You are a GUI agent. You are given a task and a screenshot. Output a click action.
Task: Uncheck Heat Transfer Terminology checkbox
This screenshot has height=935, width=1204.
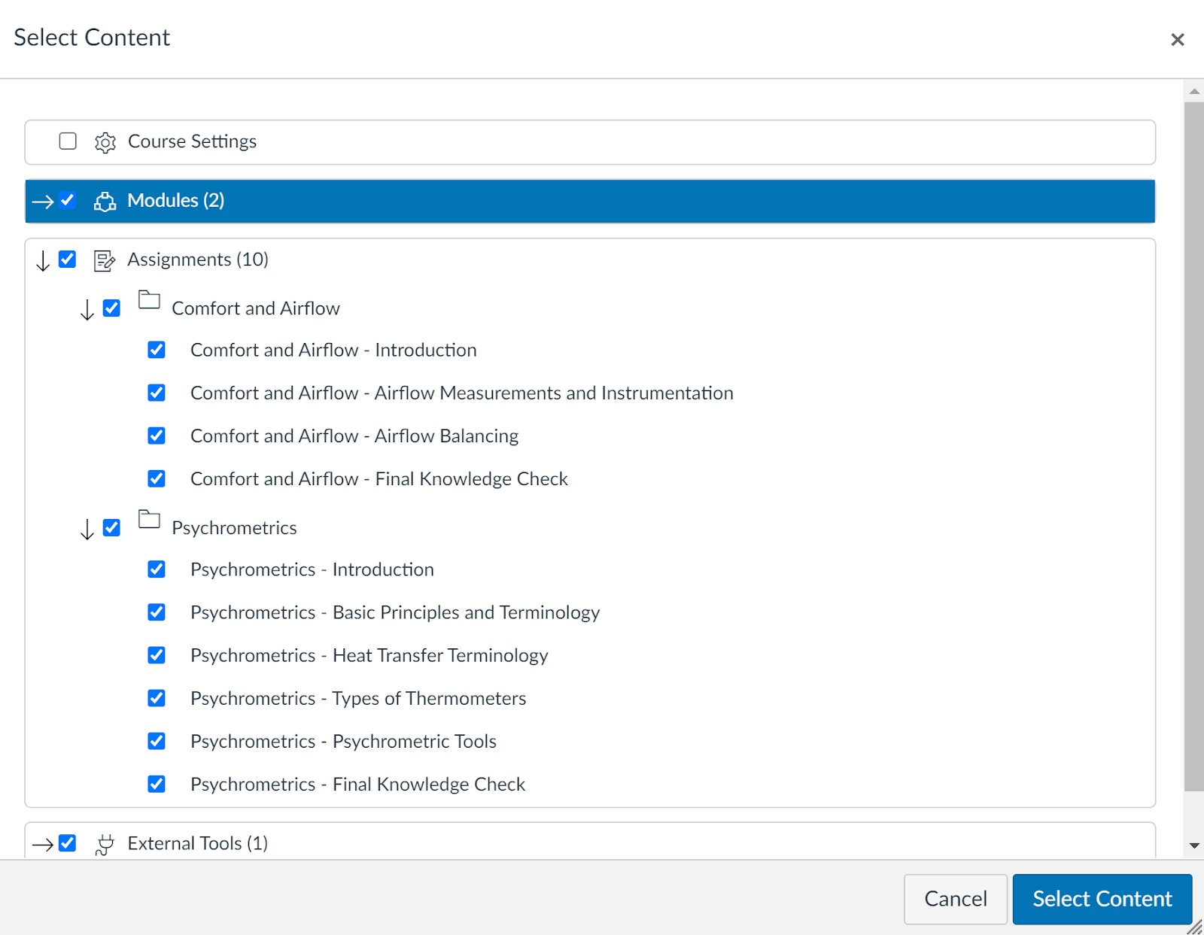pos(157,655)
